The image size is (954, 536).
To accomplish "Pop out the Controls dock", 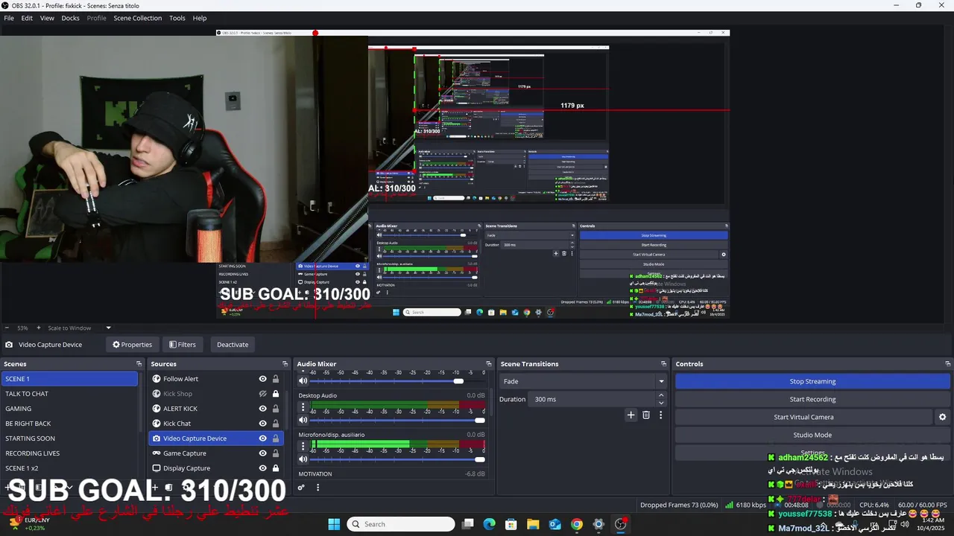I will tap(947, 364).
